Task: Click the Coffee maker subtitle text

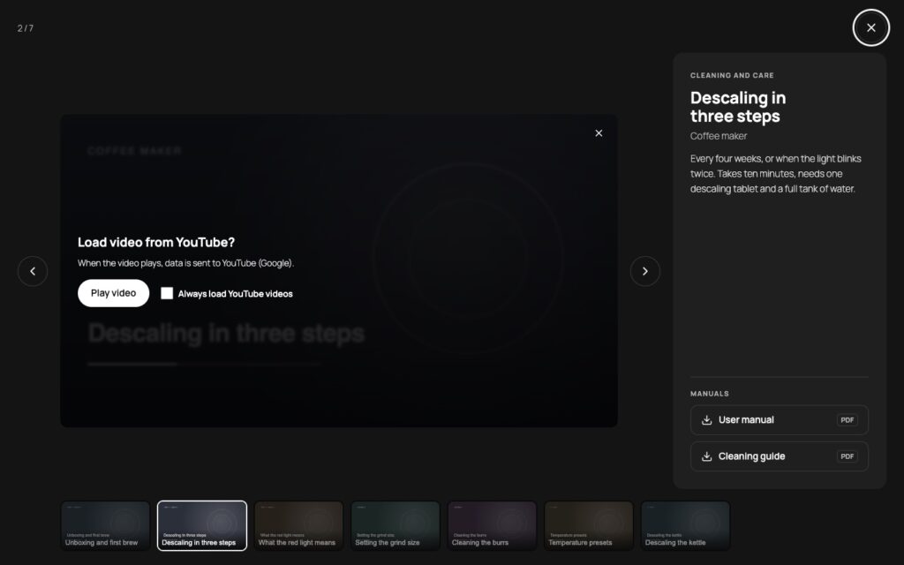Action: (x=719, y=136)
